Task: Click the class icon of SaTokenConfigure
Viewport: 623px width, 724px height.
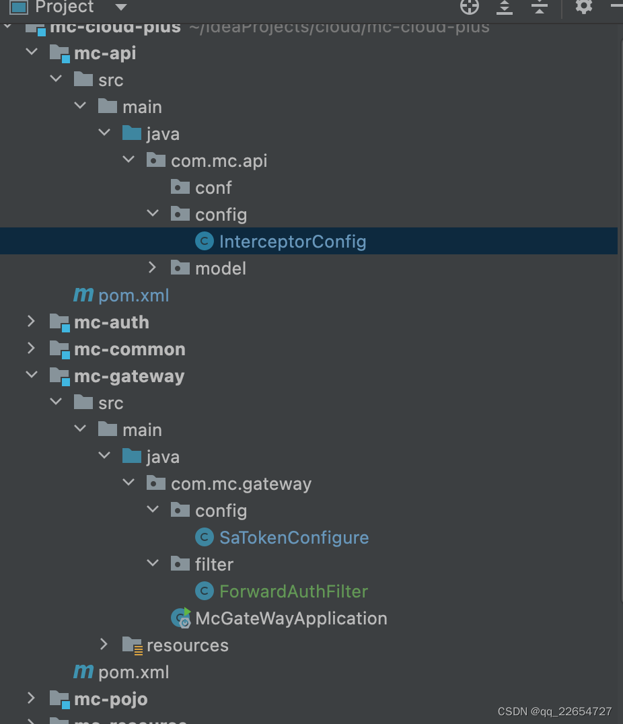Action: point(204,537)
